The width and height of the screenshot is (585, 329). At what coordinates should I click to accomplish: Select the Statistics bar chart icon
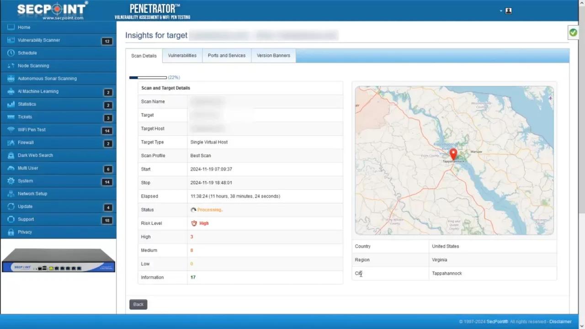pyautogui.click(x=11, y=104)
